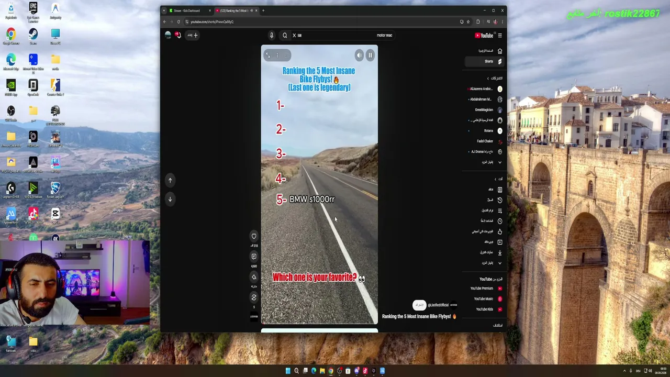
Task: Open the AlJazeera Arabic subscription channel
Action: point(485,89)
